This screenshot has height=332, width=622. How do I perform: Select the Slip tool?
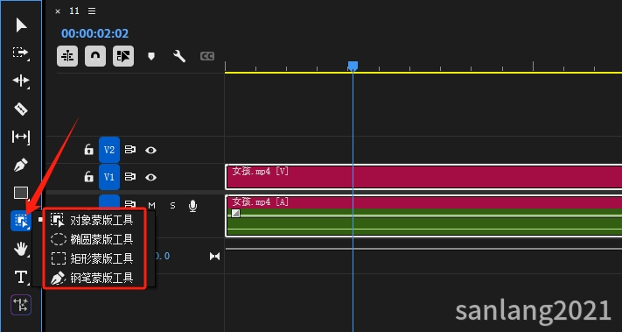coord(21,137)
